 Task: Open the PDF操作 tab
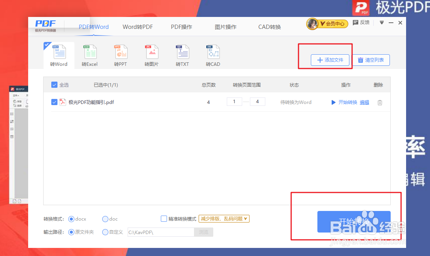(182, 27)
